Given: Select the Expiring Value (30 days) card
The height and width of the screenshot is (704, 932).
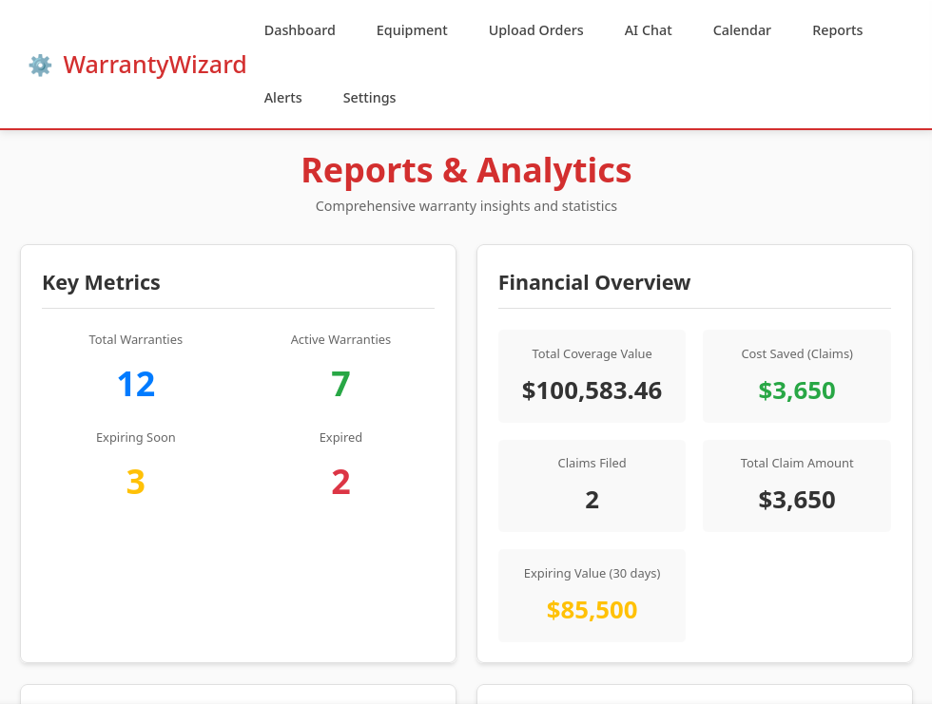Looking at the screenshot, I should [592, 596].
